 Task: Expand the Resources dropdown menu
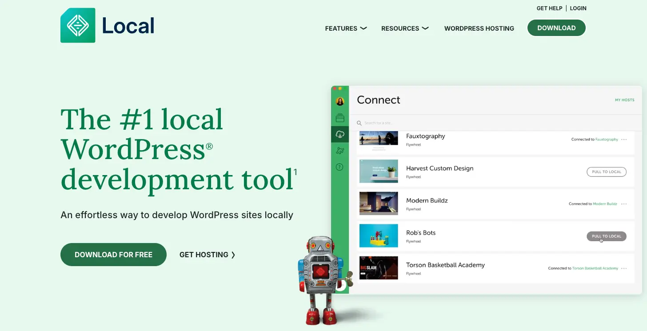coord(405,28)
